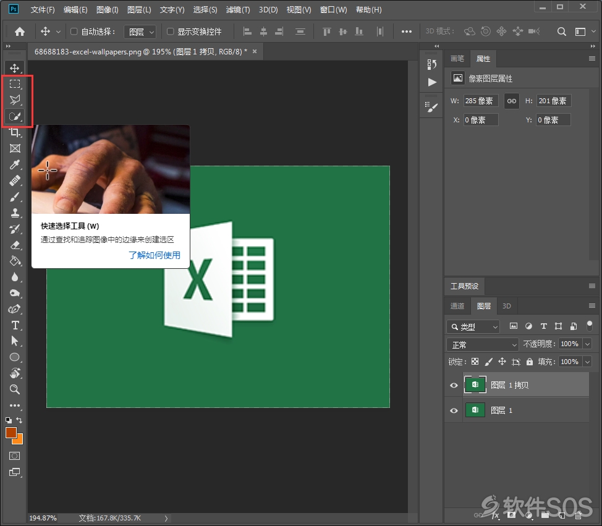Switch to the 通道 tab

pos(457,306)
